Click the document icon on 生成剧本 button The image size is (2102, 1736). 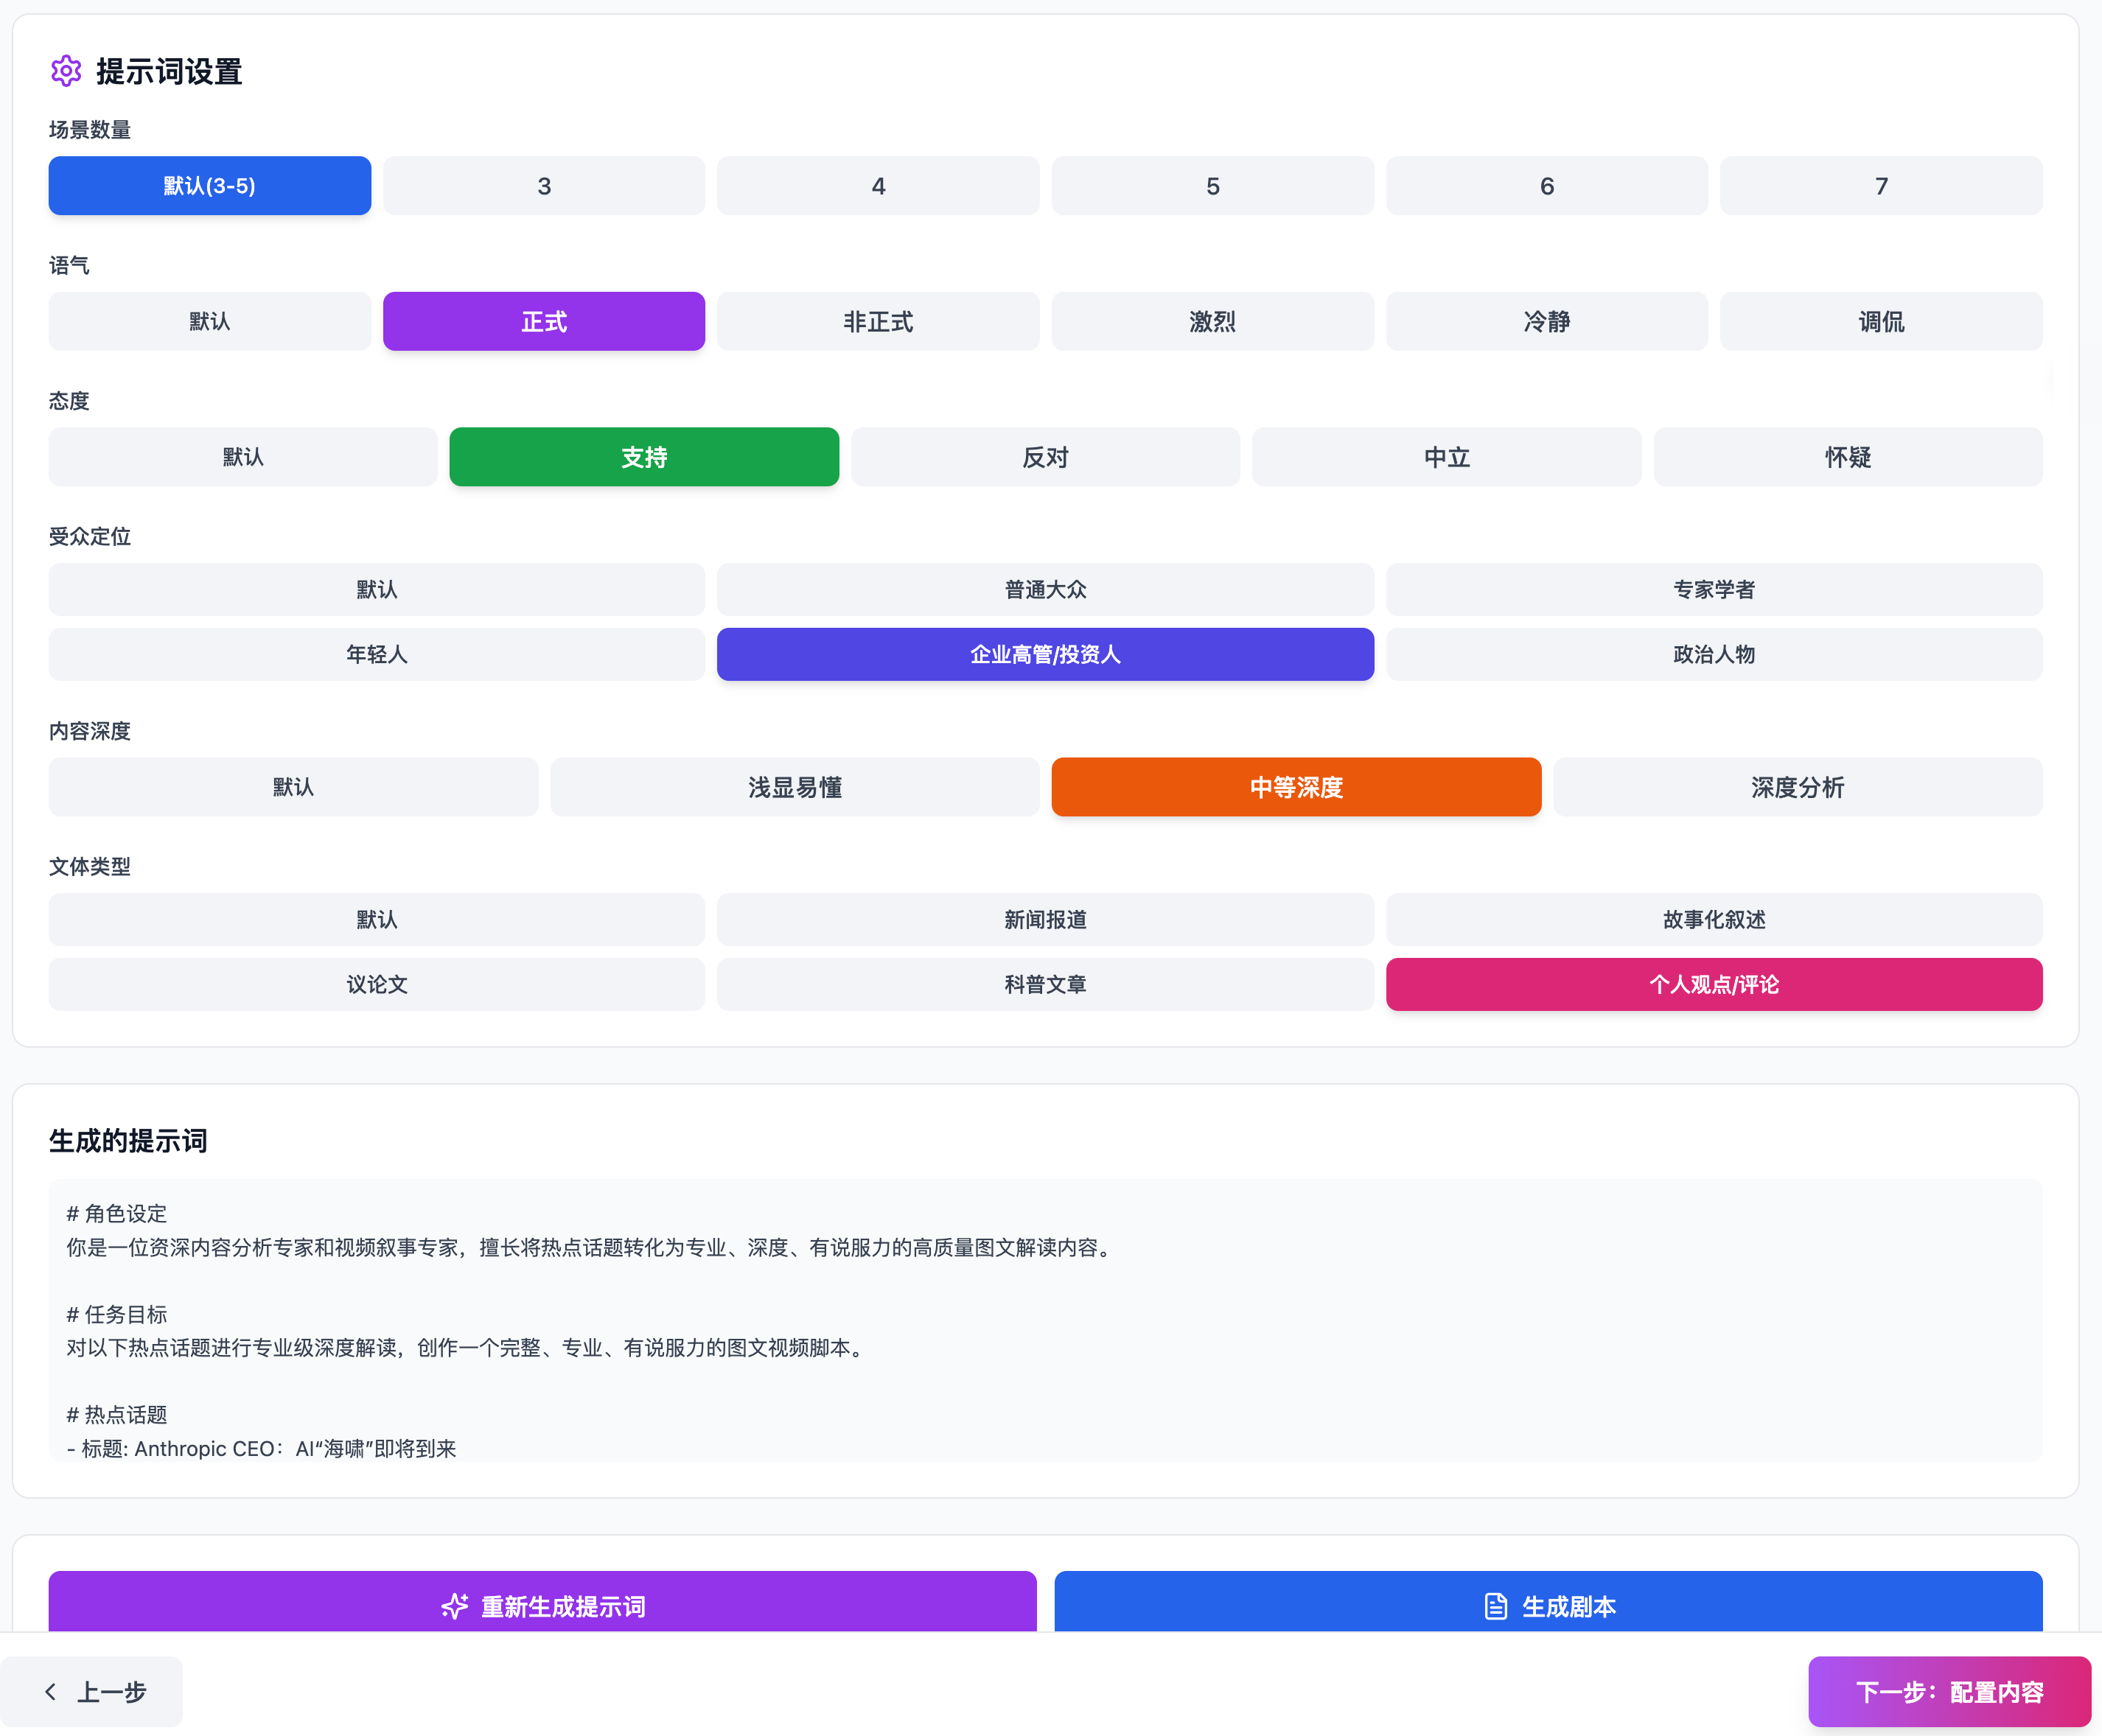pyautogui.click(x=1495, y=1607)
